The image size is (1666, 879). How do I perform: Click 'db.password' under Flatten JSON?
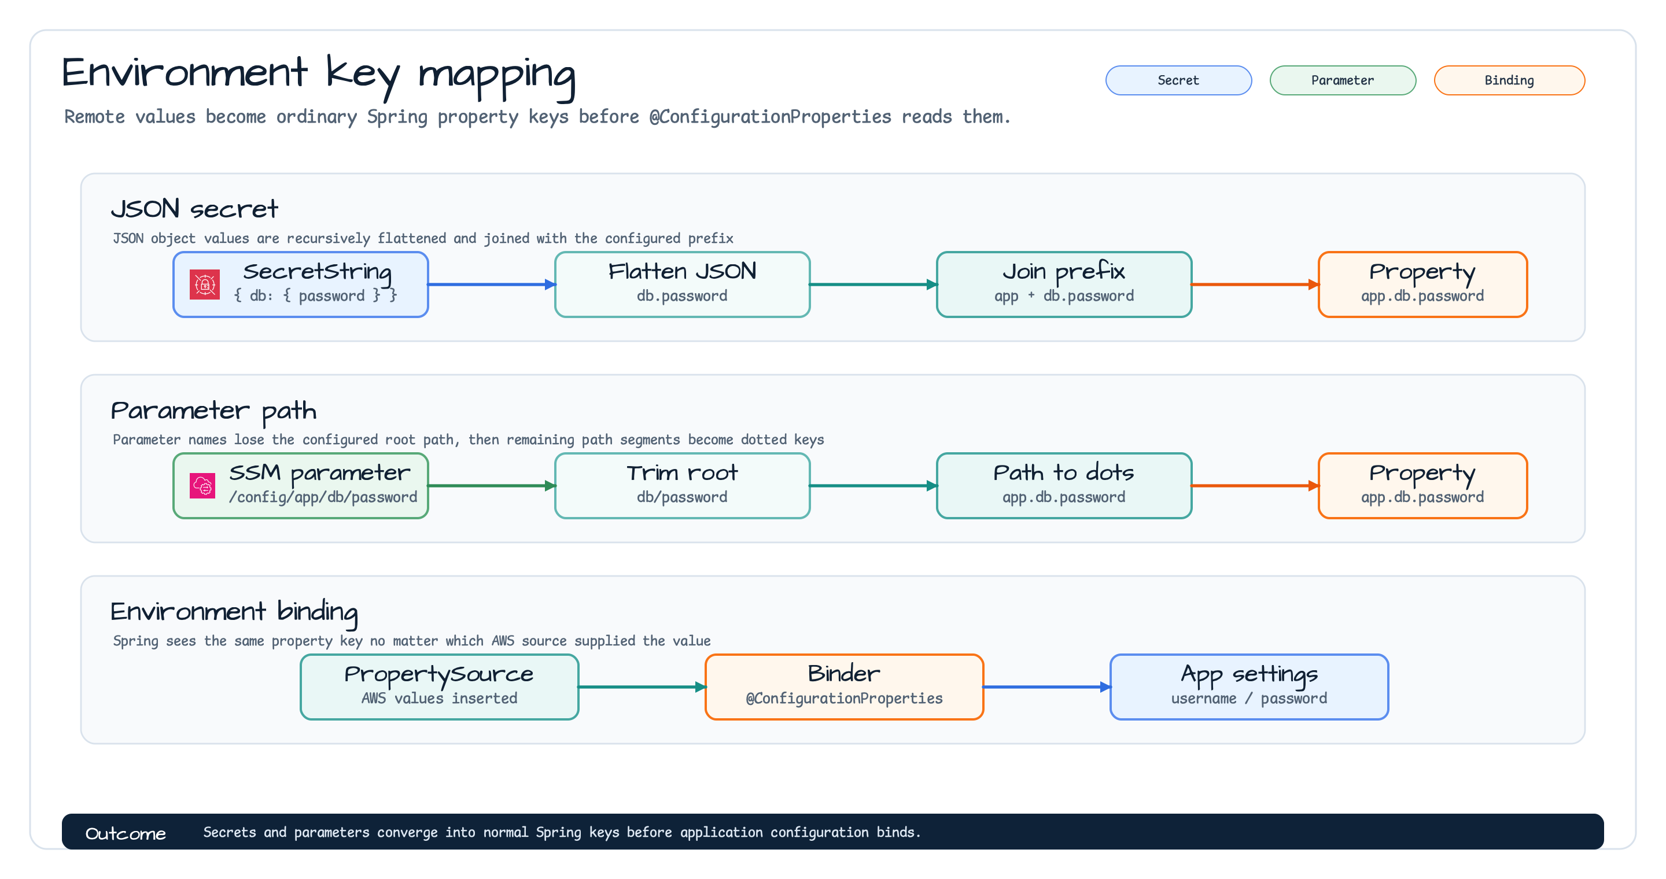point(683,296)
